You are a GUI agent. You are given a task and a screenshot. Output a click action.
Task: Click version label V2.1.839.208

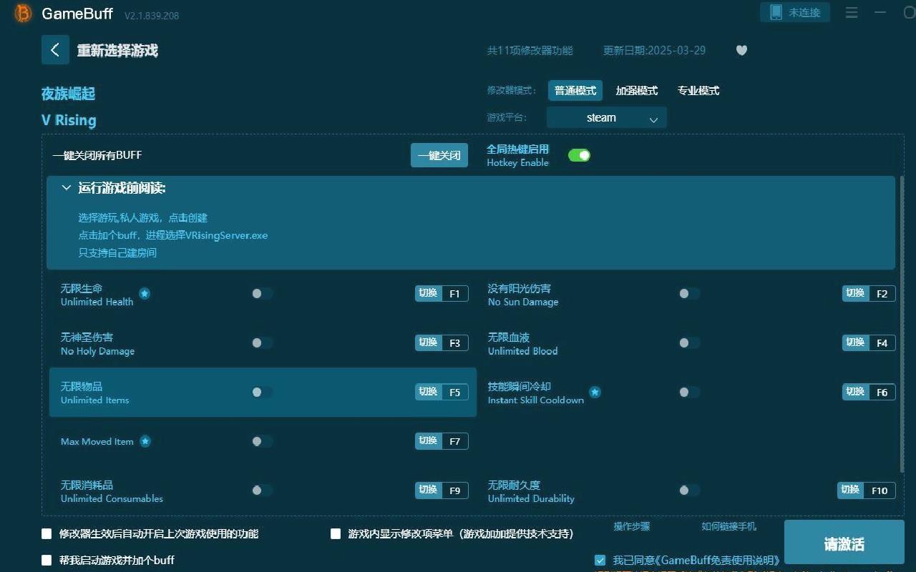152,15
